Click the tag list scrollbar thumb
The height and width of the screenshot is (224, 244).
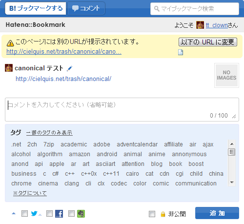[x=232, y=152]
